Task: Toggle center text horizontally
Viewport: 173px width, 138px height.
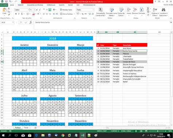Action: click(x=47, y=14)
